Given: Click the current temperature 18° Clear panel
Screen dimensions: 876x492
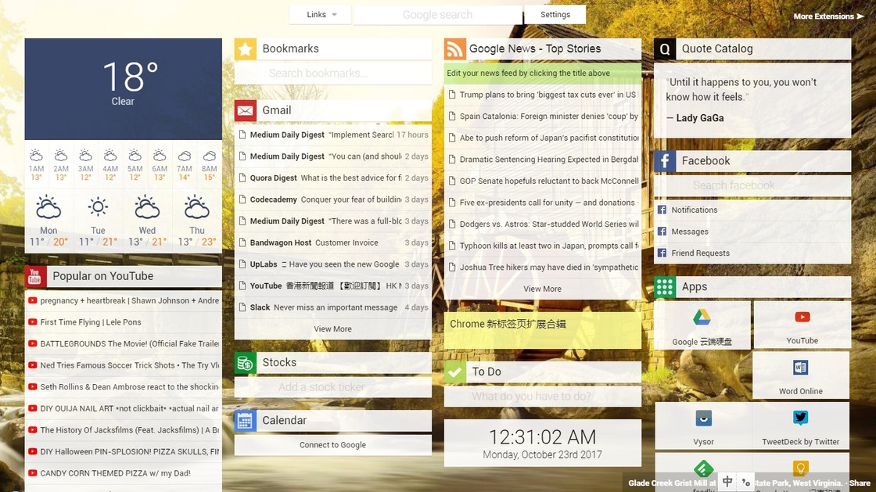Looking at the screenshot, I should pyautogui.click(x=123, y=89).
